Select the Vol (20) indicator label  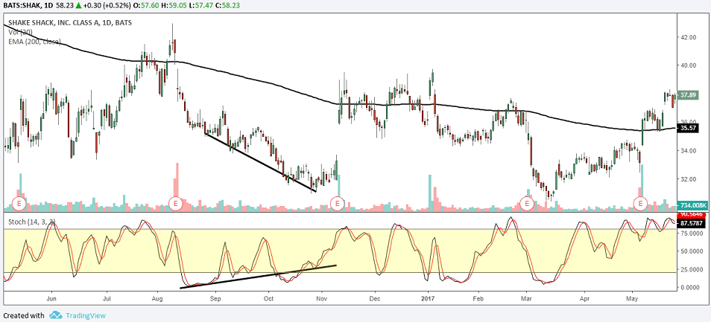click(19, 31)
